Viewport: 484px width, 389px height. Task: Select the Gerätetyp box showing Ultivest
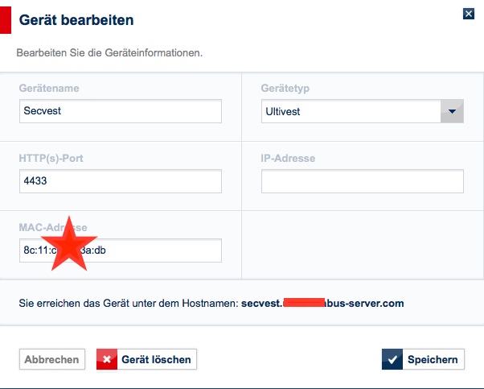(351, 111)
